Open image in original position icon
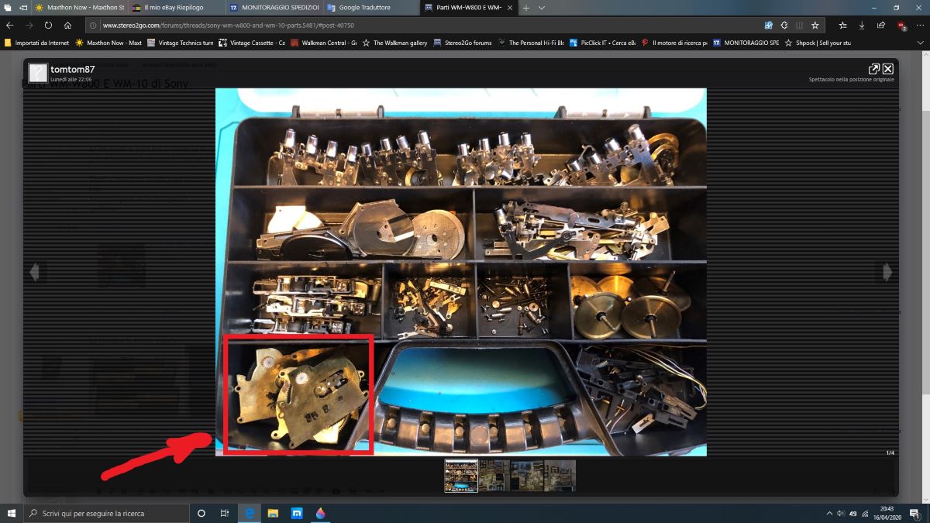 pyautogui.click(x=873, y=69)
